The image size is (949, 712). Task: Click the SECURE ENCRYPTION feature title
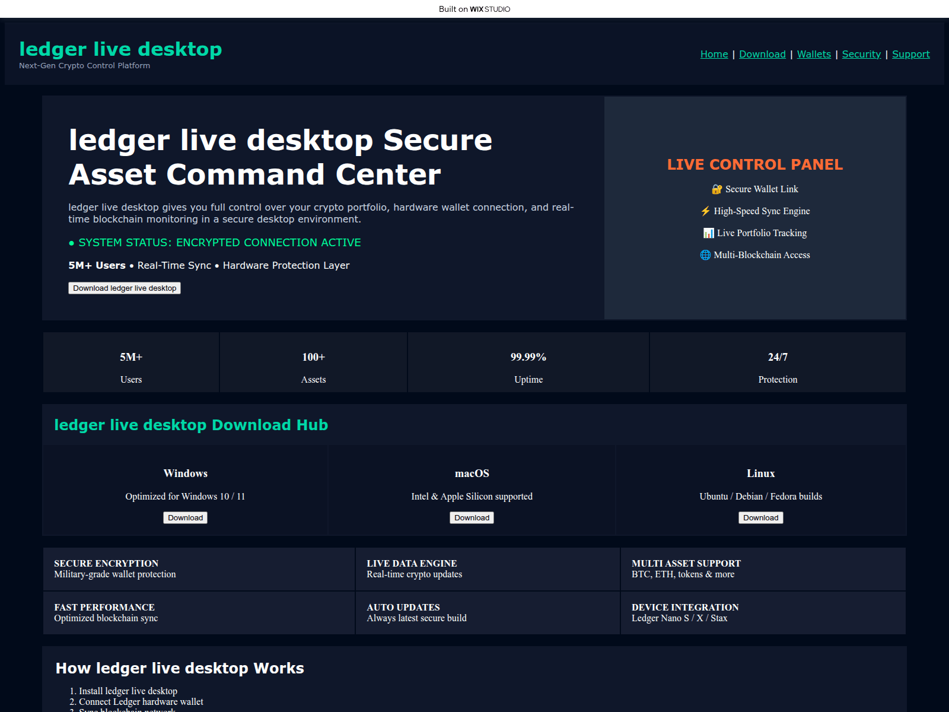click(106, 564)
